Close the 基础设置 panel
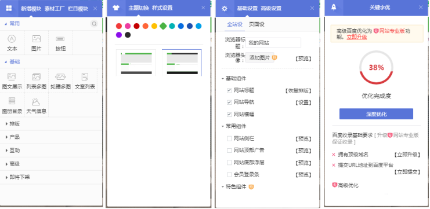The image size is (430, 209). (x=312, y=8)
